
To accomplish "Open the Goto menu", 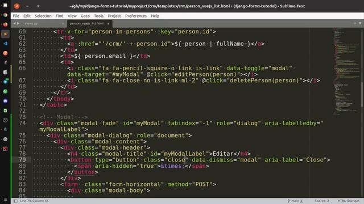I will point(85,16).
